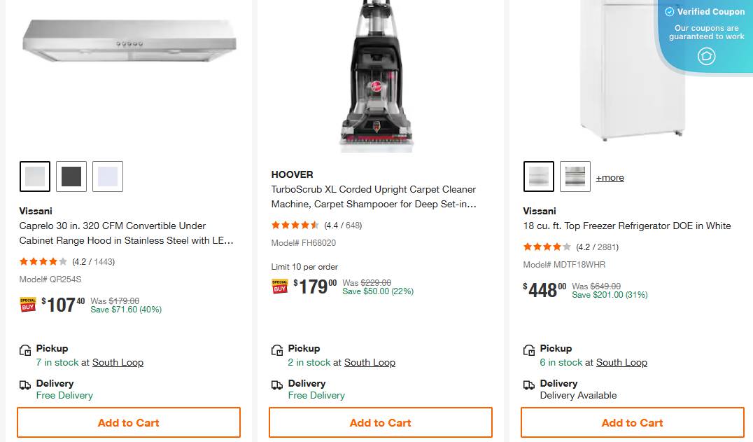
Task: Click the Verified Coupon checkmark icon
Action: click(x=670, y=12)
